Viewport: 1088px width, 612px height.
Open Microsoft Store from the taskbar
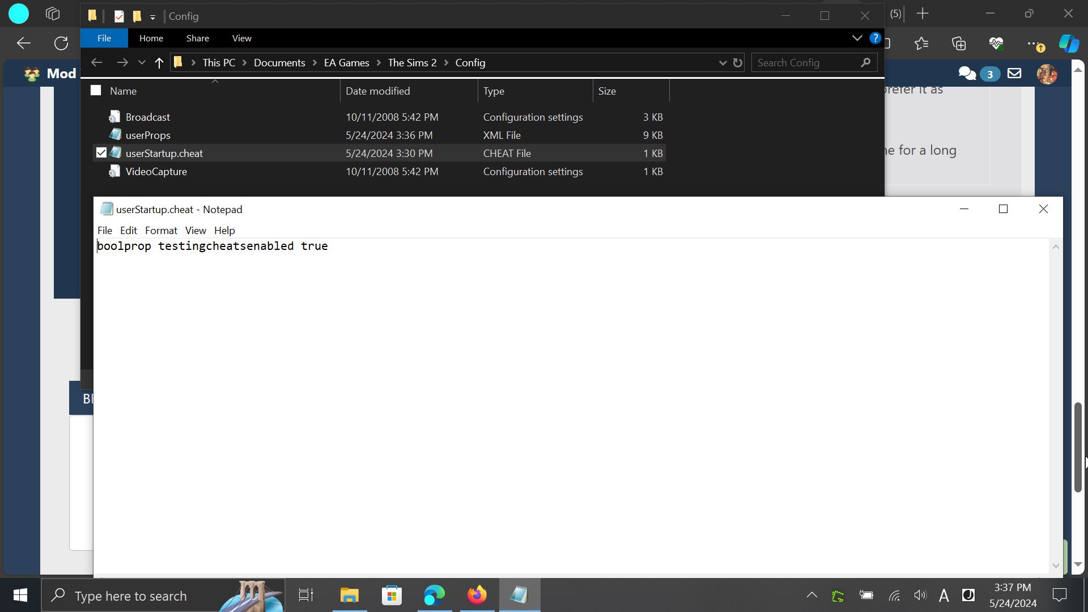(x=392, y=595)
